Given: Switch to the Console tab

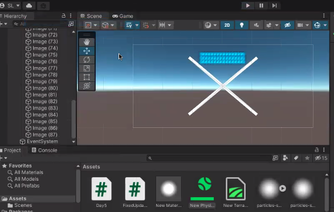Looking at the screenshot, I should 44,150.
